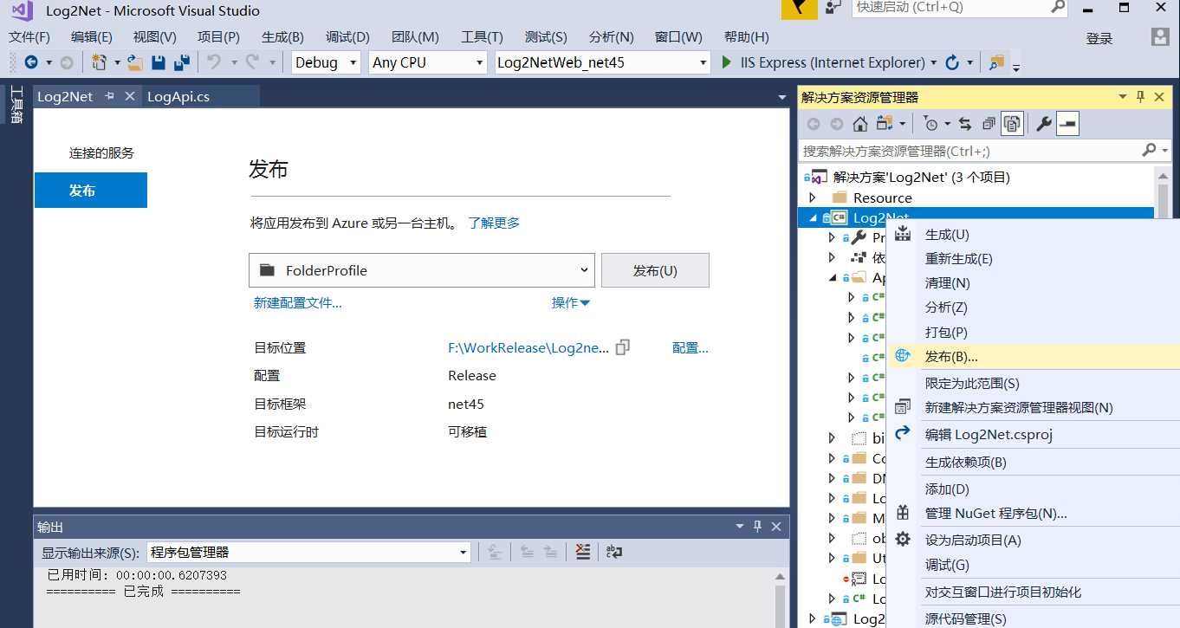Image resolution: width=1180 pixels, height=628 pixels.
Task: Open the 生成(B) menu
Action: pyautogui.click(x=282, y=37)
